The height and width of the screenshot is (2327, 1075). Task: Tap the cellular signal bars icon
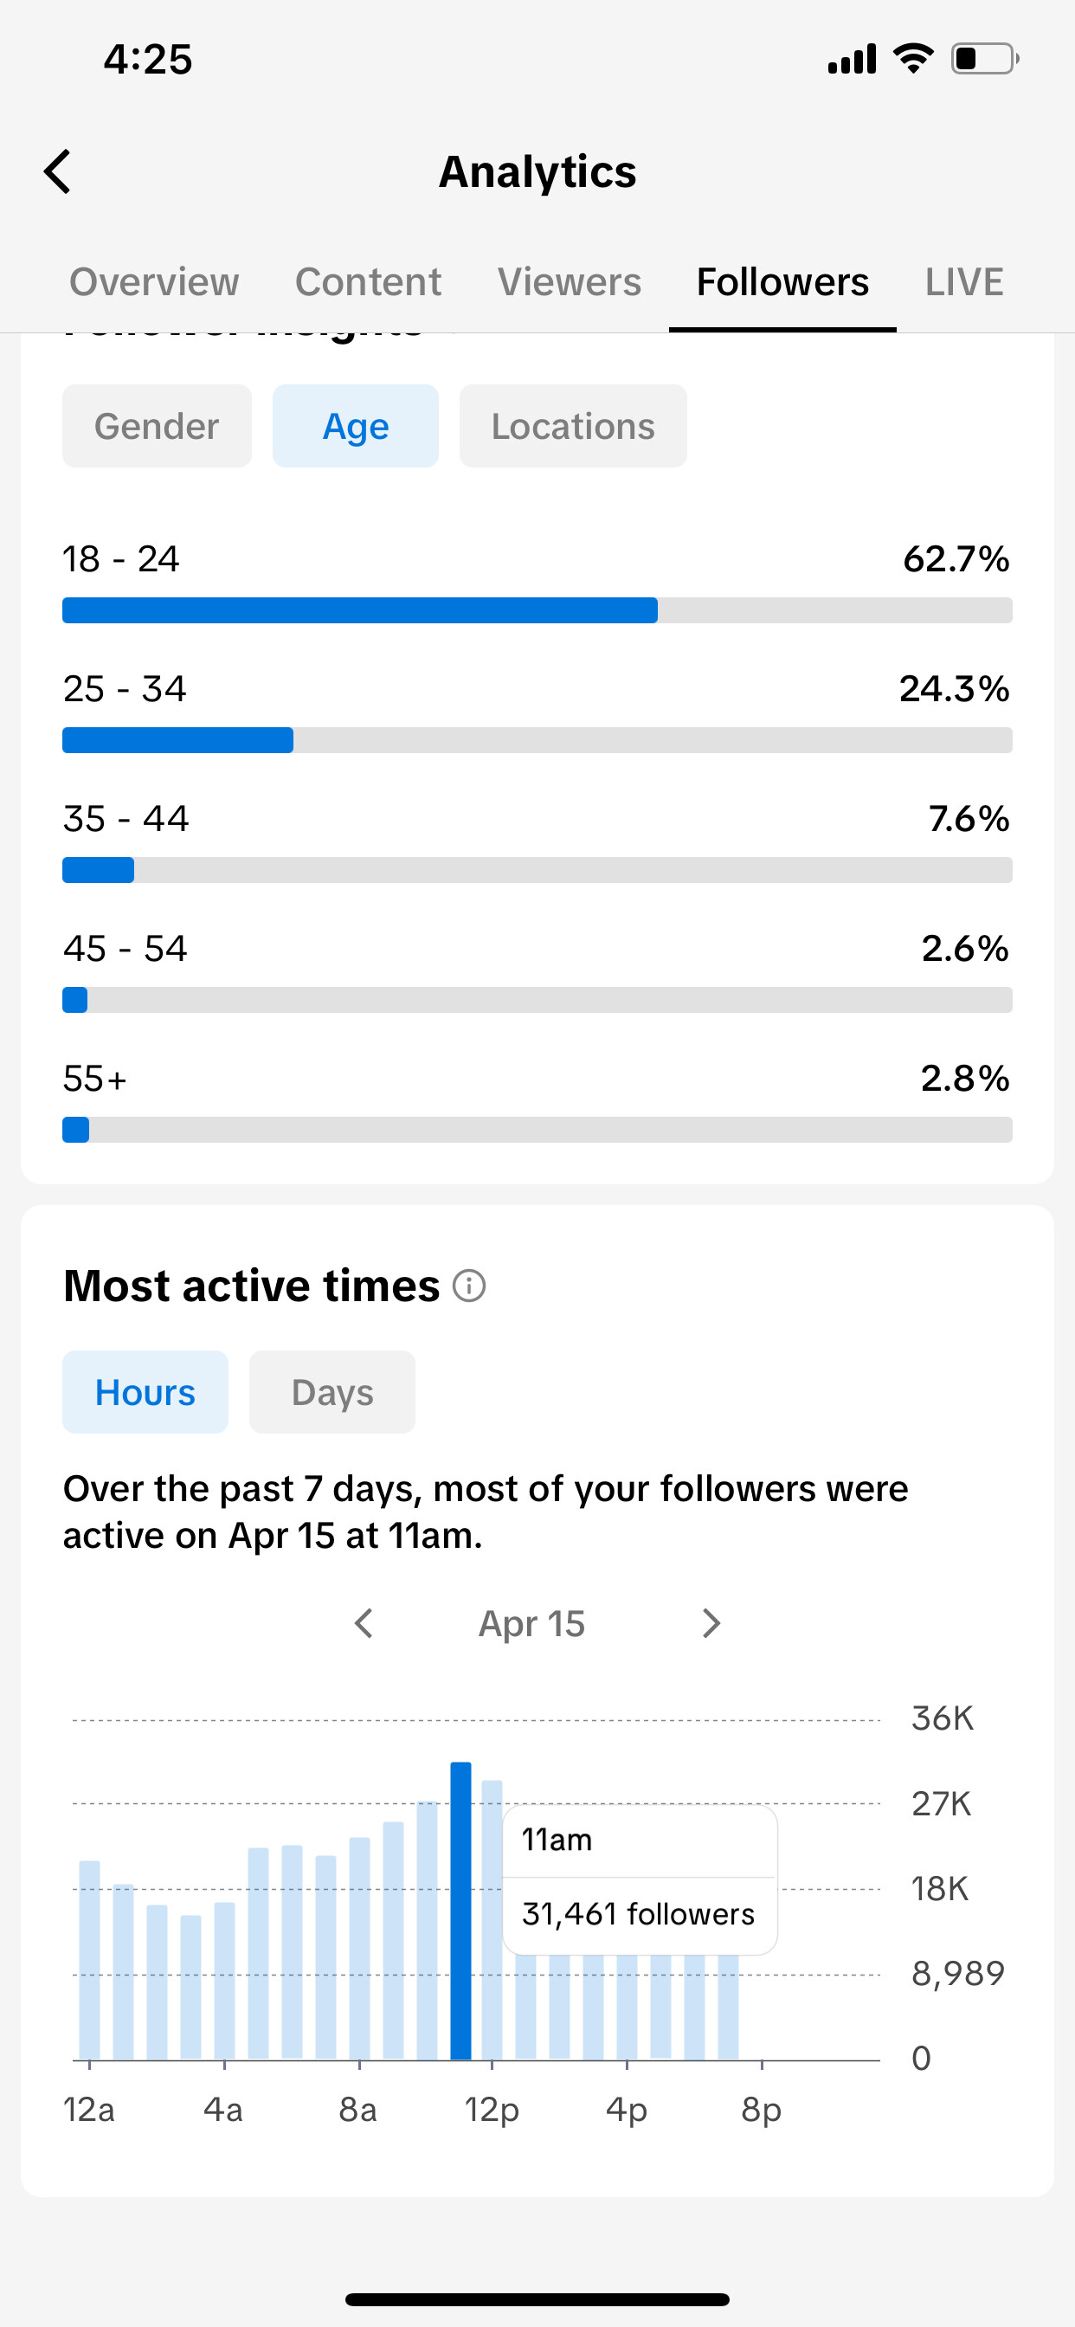click(852, 59)
